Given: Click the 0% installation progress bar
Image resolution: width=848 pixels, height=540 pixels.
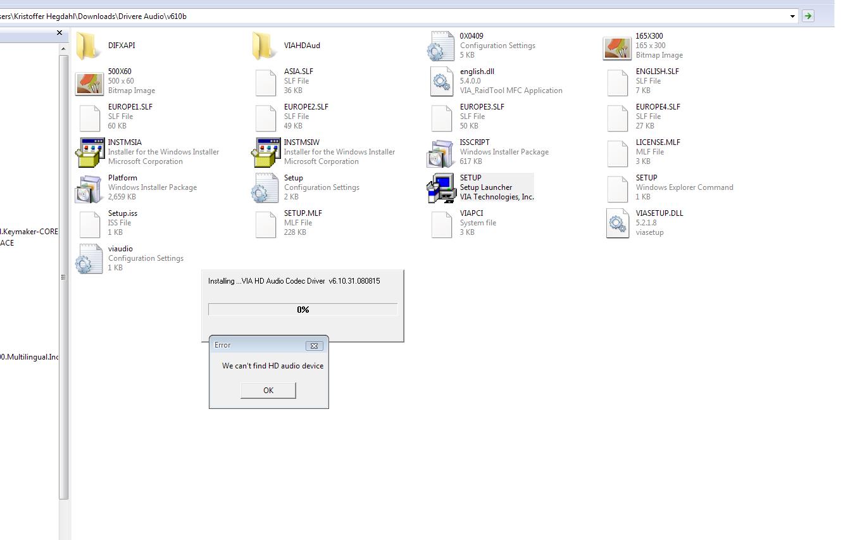Looking at the screenshot, I should tap(303, 310).
